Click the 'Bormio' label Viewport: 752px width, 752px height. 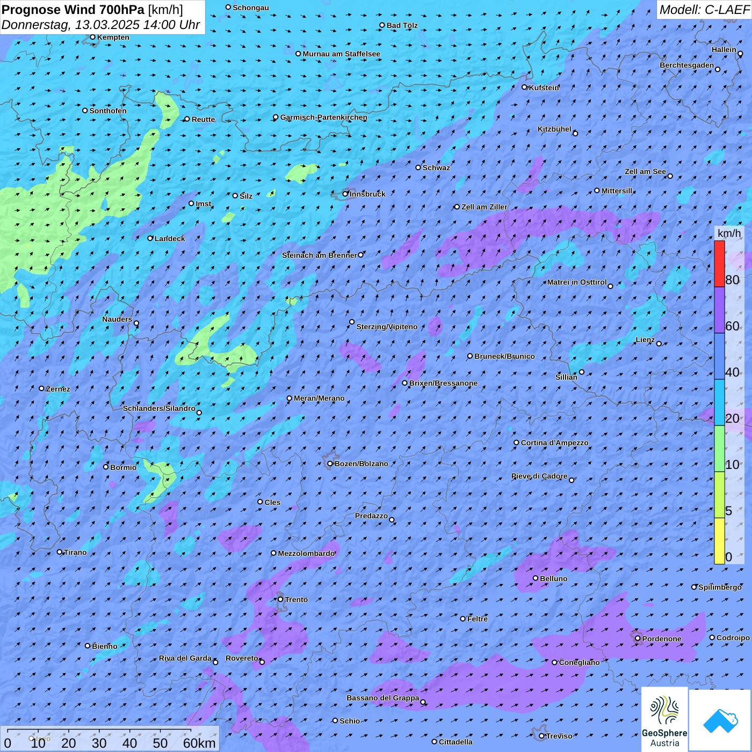click(124, 467)
